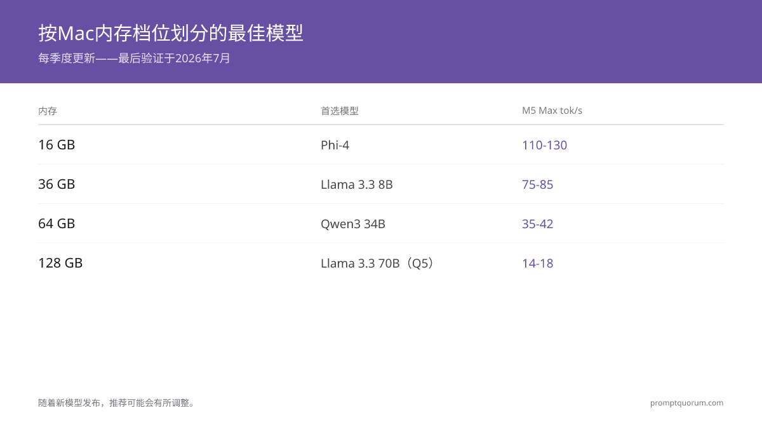Select the Llama 3.3 8B cell

click(357, 185)
